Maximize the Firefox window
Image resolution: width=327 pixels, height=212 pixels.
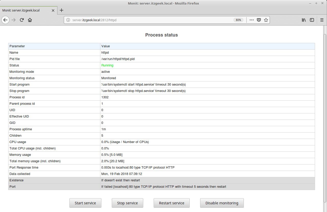coord(316,3)
